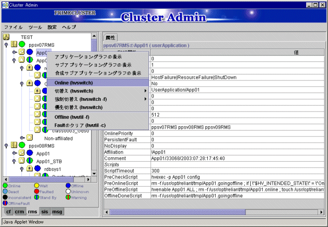Image resolution: width=328 pixels, height=227 pixels.
Task: Click the application icon left of App01_STB
Action: pos(22,161)
